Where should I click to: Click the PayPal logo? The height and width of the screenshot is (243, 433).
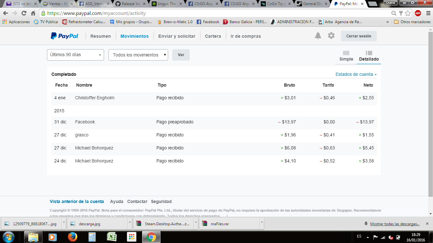(64, 36)
